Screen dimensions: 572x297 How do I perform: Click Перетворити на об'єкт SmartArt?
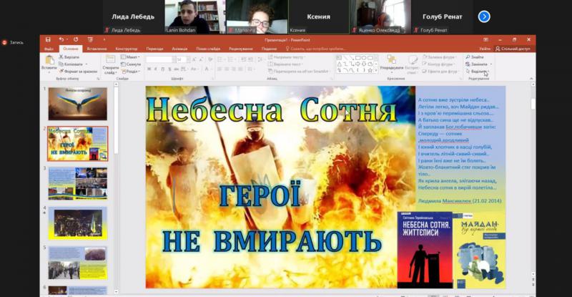(299, 72)
